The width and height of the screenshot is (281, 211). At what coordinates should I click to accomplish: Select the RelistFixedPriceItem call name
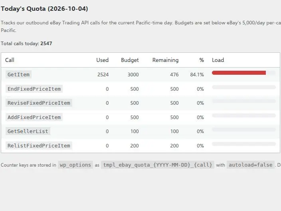point(39,146)
